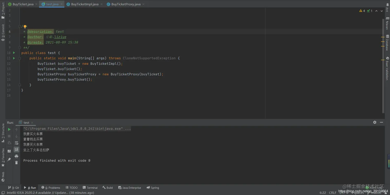390x195 pixels.
Task: Expand the folded java.exe command line
Action: click(x=77, y=128)
